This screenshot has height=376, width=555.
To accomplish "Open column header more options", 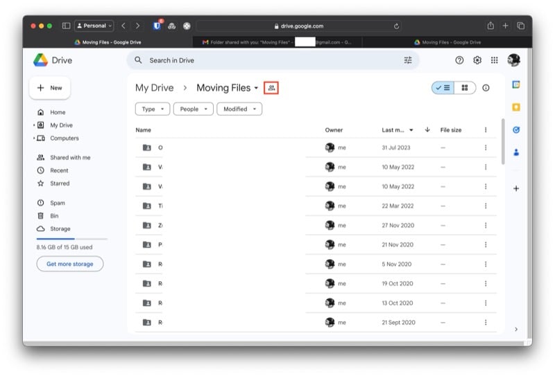I will click(x=486, y=130).
